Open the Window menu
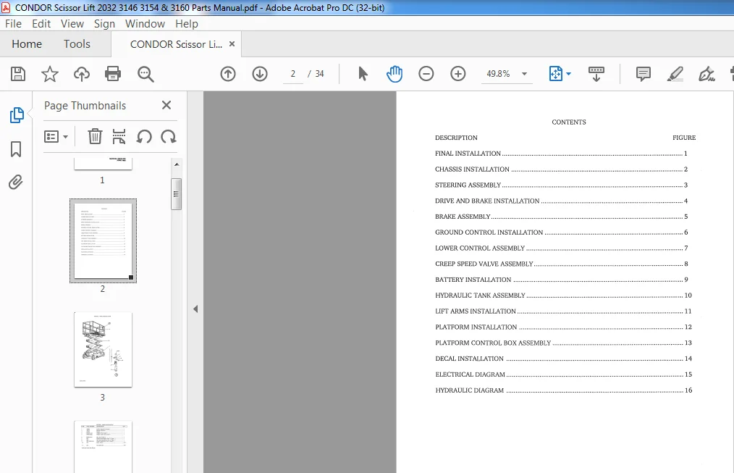The width and height of the screenshot is (734, 473). (x=145, y=24)
